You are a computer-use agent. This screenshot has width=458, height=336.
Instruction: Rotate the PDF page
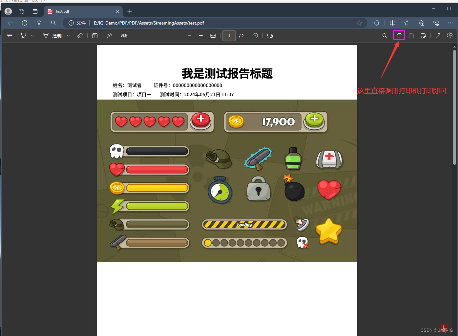255,36
